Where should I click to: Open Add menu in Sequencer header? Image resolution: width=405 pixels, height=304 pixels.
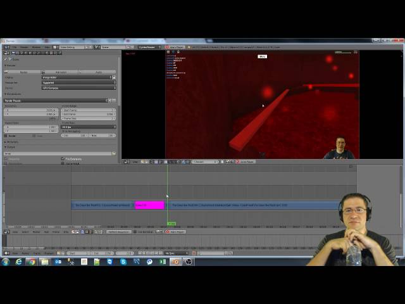[46, 232]
